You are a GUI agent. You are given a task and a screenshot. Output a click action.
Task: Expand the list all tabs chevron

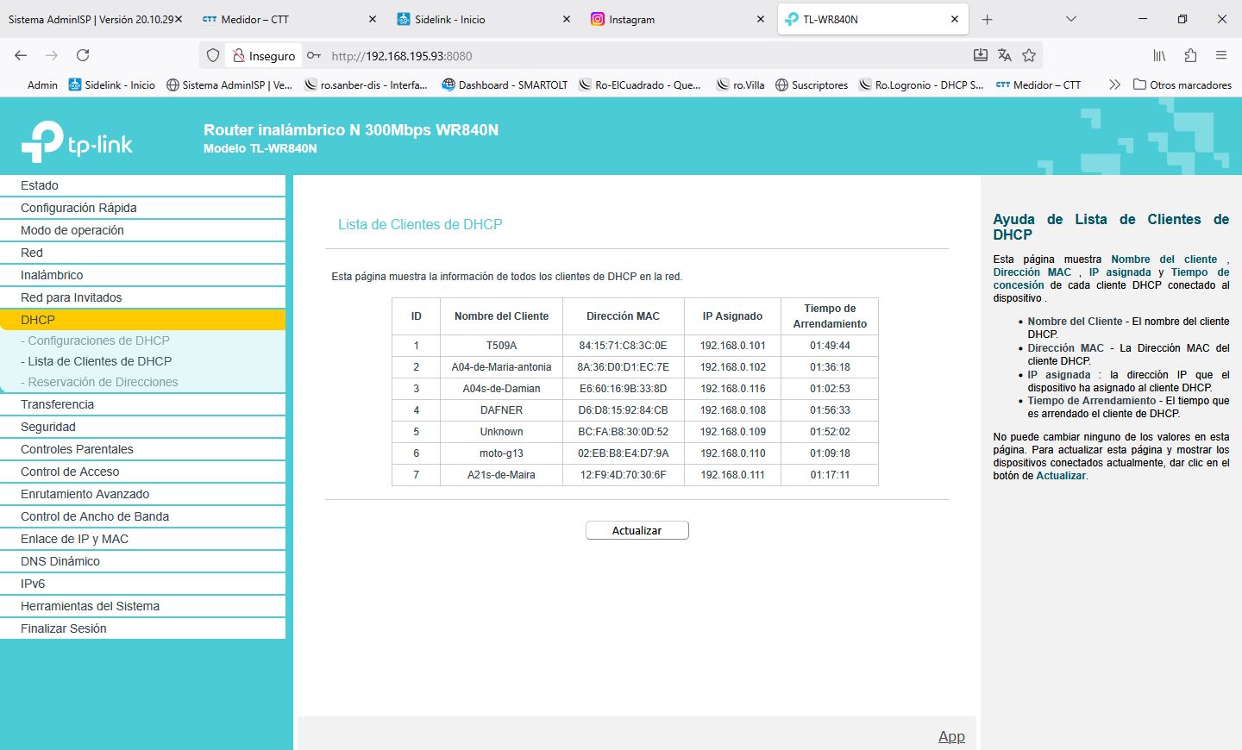(x=1071, y=19)
